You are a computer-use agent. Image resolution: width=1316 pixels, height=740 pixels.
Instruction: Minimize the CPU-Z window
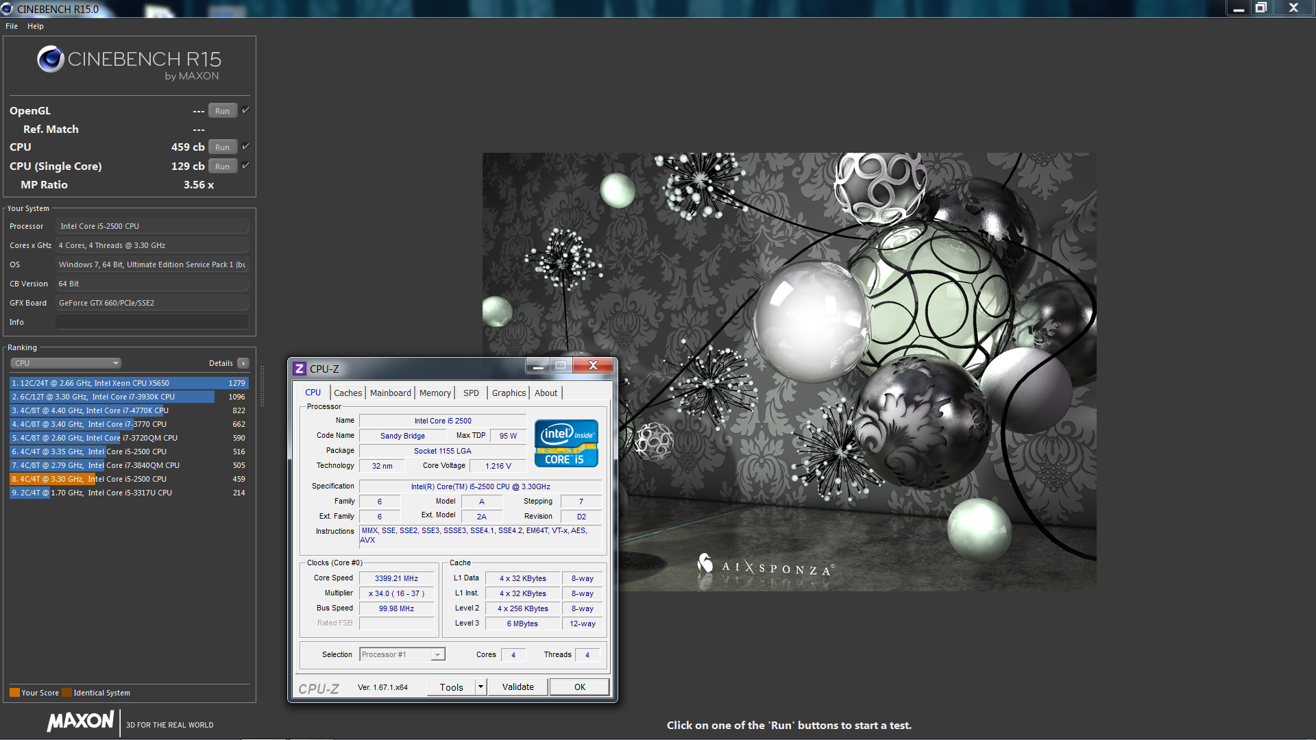tap(538, 366)
